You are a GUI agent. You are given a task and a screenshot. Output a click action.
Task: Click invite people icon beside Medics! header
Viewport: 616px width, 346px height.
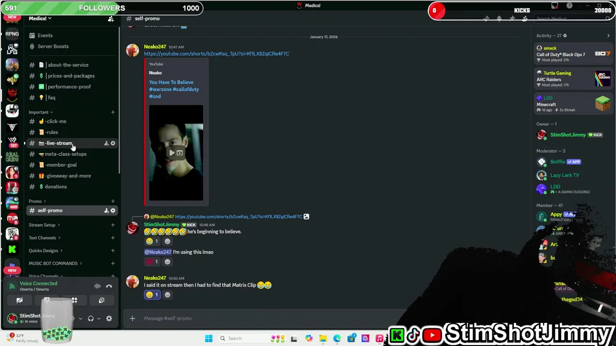[x=111, y=19]
